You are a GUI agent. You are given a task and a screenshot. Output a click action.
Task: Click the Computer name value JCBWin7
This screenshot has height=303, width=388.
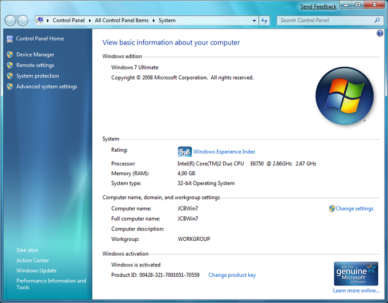coord(188,208)
